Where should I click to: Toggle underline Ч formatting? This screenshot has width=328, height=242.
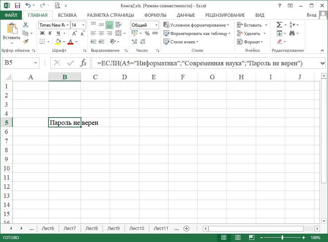58,33
